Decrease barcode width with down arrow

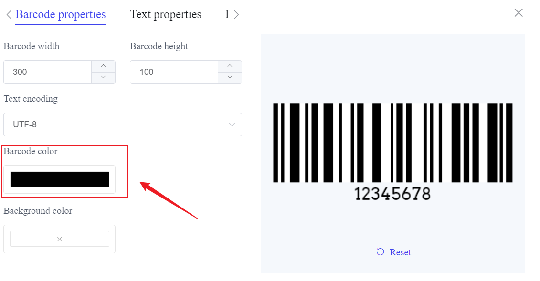(103, 77)
